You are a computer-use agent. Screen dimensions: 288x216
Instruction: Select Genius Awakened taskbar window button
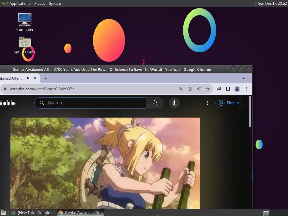[81, 213]
